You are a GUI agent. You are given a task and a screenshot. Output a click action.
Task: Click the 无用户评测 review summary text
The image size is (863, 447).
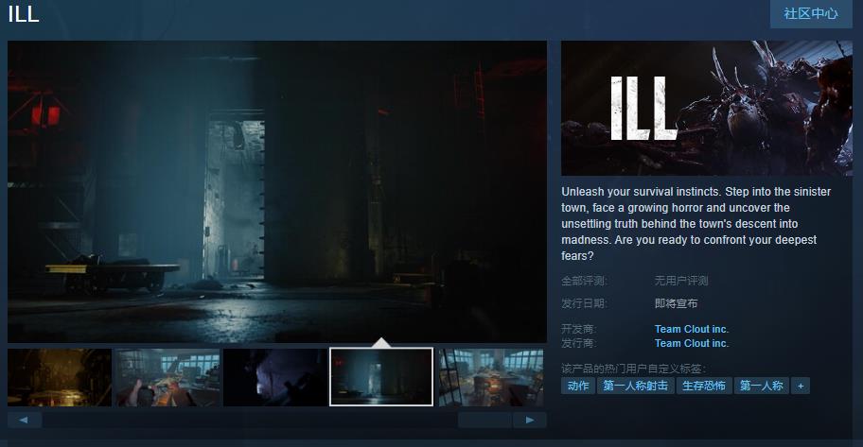[x=681, y=281]
